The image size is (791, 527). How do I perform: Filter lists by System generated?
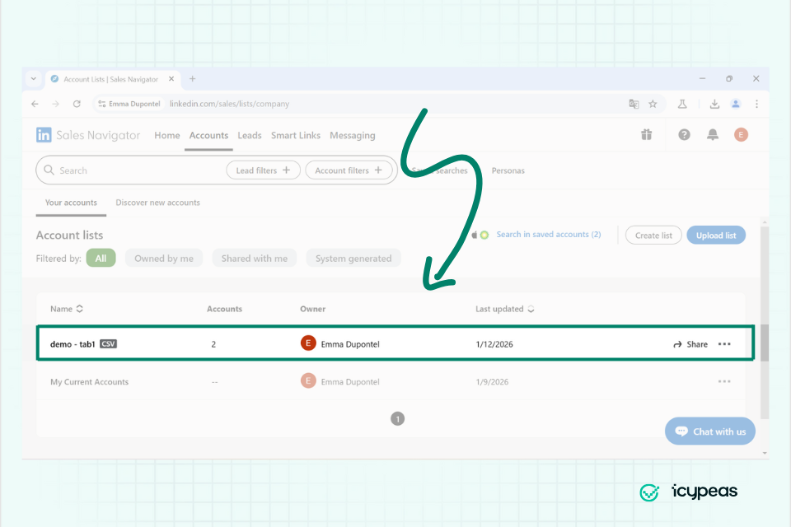click(x=353, y=259)
